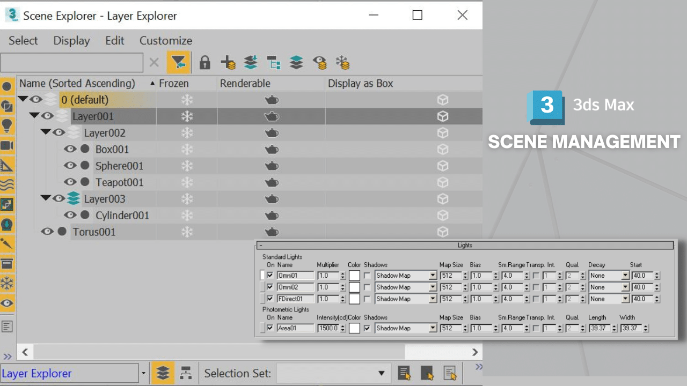Click the Sort By Hierarchy icon near bottom

pyautogui.click(x=186, y=373)
